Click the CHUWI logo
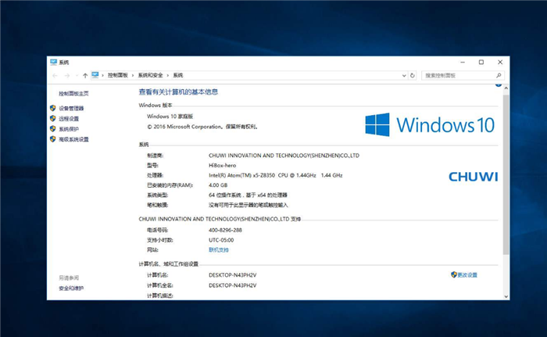 point(474,177)
